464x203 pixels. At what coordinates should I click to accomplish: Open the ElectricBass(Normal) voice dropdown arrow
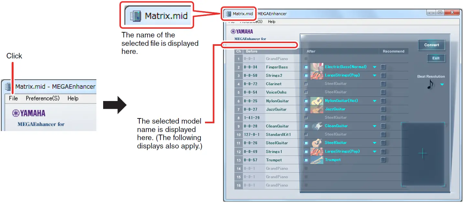(x=374, y=67)
